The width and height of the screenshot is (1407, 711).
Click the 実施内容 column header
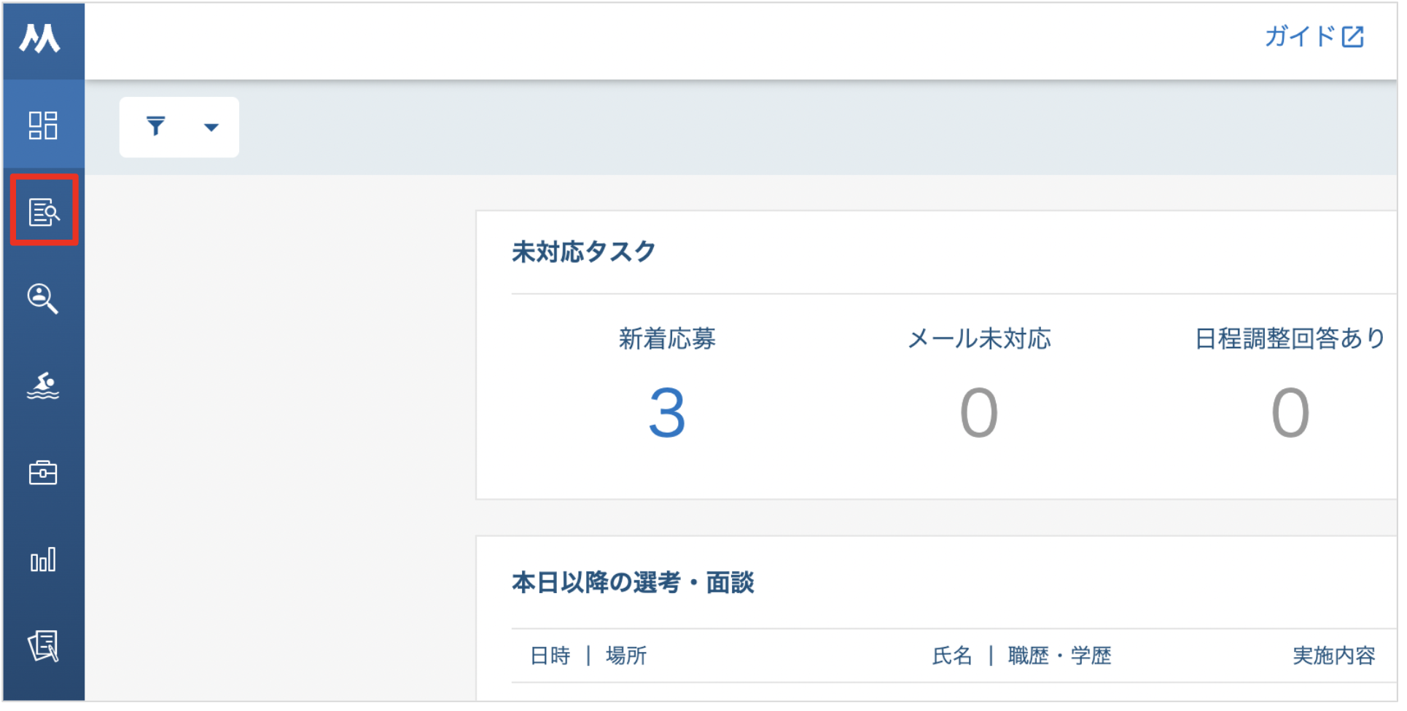click(x=1333, y=656)
